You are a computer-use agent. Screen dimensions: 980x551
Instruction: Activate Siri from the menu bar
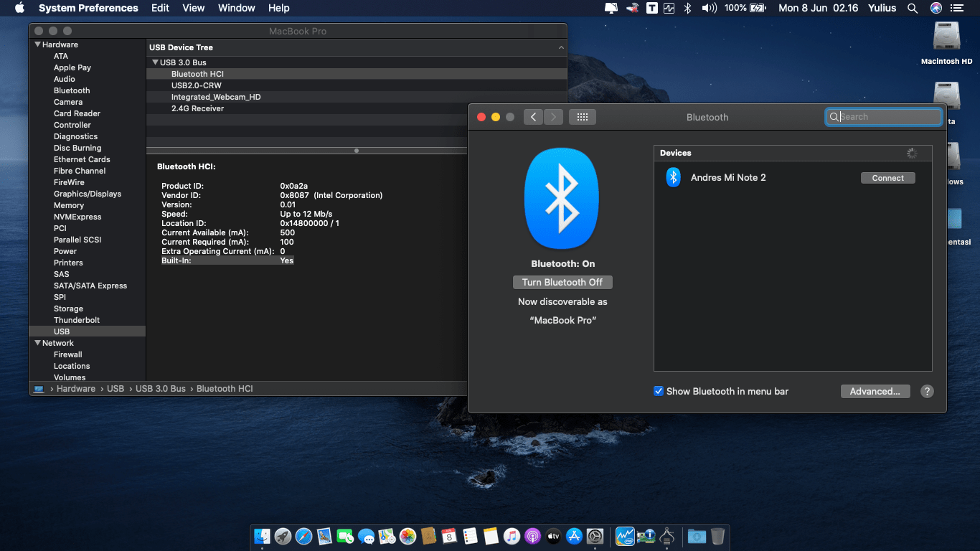pos(936,8)
